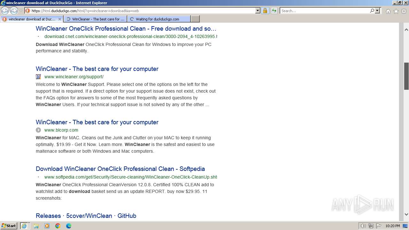Go back with the browser Back arrow
This screenshot has height=230, width=409.
[x=5, y=11]
